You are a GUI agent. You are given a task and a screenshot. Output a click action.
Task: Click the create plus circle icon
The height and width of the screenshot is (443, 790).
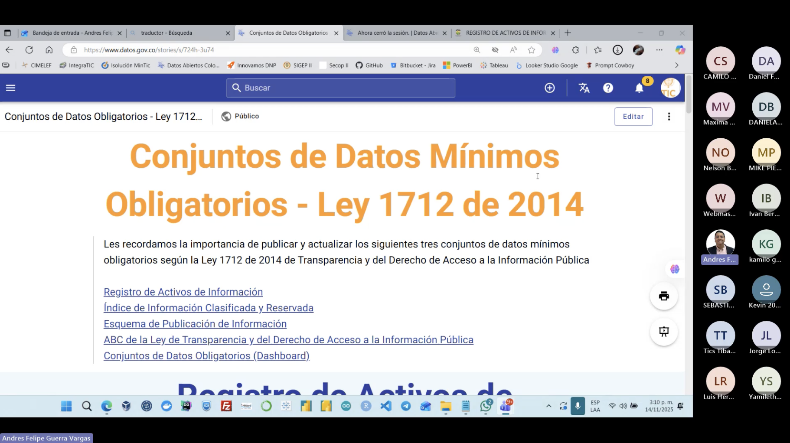click(x=549, y=88)
